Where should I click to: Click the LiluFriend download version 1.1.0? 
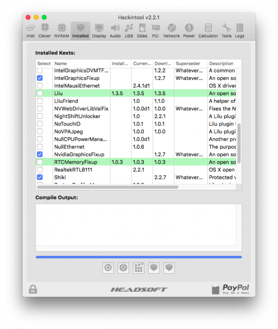(x=160, y=101)
